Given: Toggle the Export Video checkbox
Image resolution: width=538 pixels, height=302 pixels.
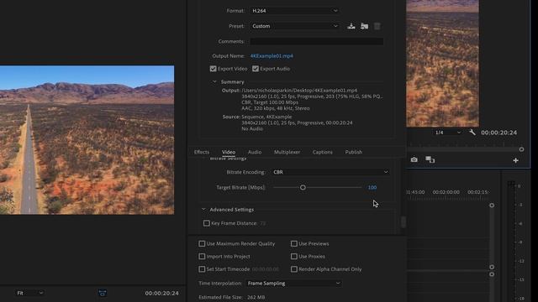Looking at the screenshot, I should (x=213, y=69).
